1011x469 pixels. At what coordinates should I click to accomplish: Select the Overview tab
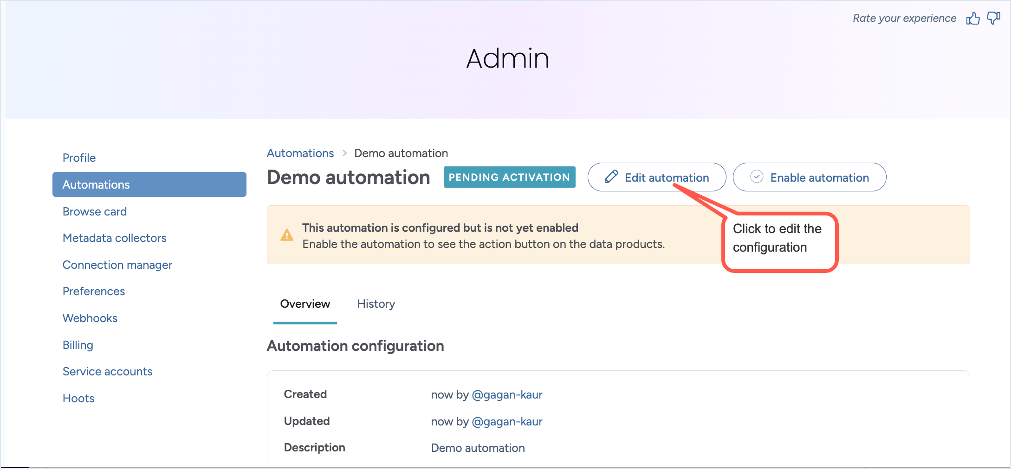(x=305, y=304)
